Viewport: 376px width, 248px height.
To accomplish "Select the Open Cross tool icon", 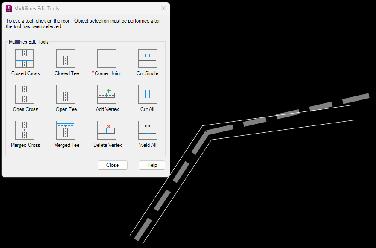I will point(25,94).
